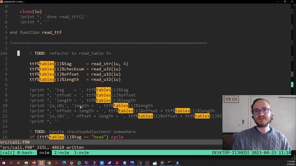Maximize or restore the terminal window
Screen dimensions: 296x166
(285, 1)
